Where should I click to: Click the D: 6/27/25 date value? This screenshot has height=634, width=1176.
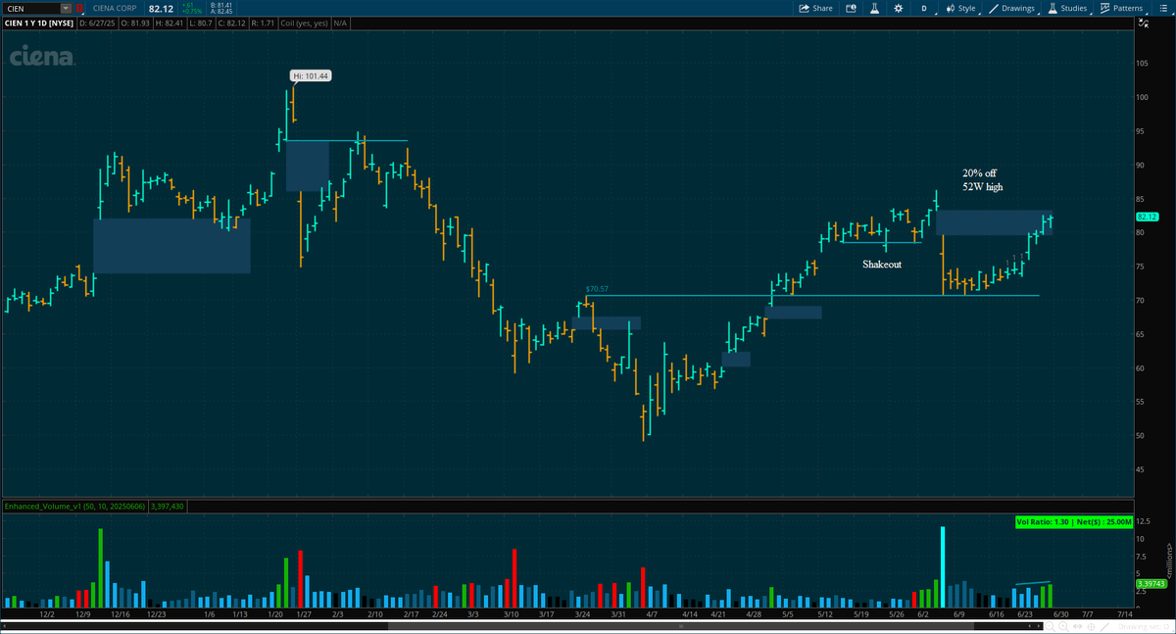[x=96, y=22]
